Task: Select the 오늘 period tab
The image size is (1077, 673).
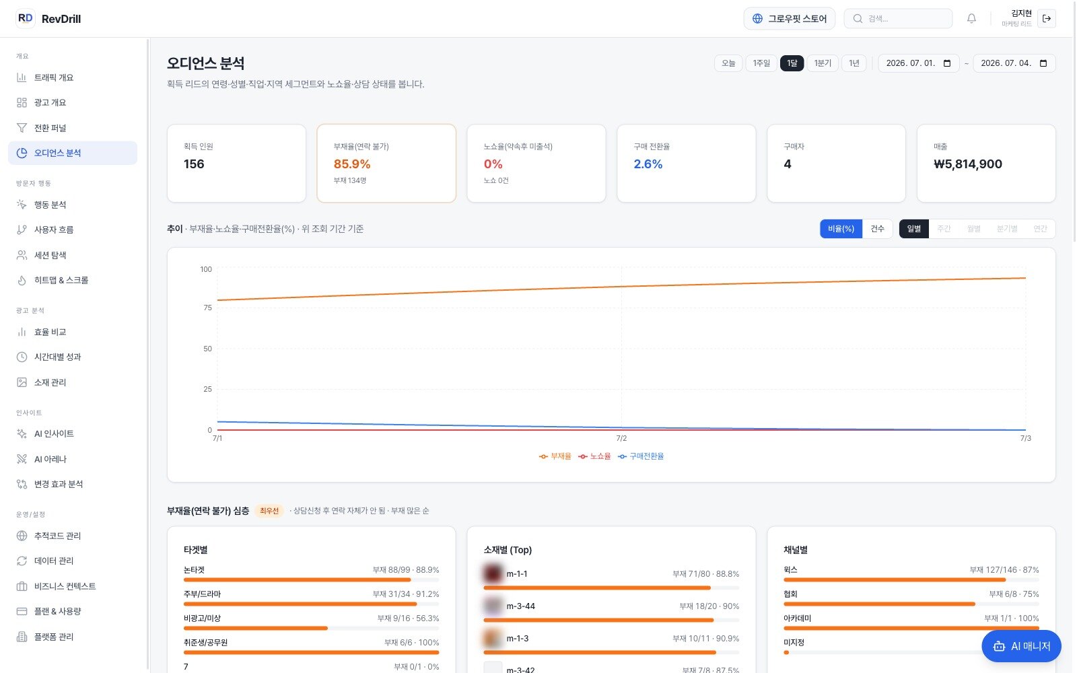Action: click(x=728, y=63)
